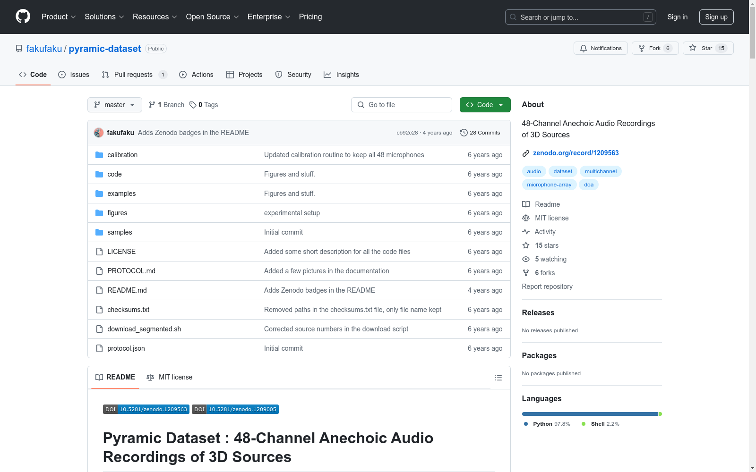Click the protocol.json file icon
The width and height of the screenshot is (756, 472).
coord(99,348)
